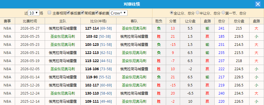Open the 127-114 score on 2026-05-27
This screenshot has width=264, height=105.
coord(92,28)
